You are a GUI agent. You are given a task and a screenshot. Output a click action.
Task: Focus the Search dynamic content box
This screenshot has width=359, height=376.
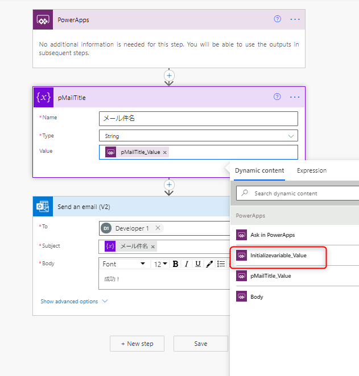[x=298, y=193]
